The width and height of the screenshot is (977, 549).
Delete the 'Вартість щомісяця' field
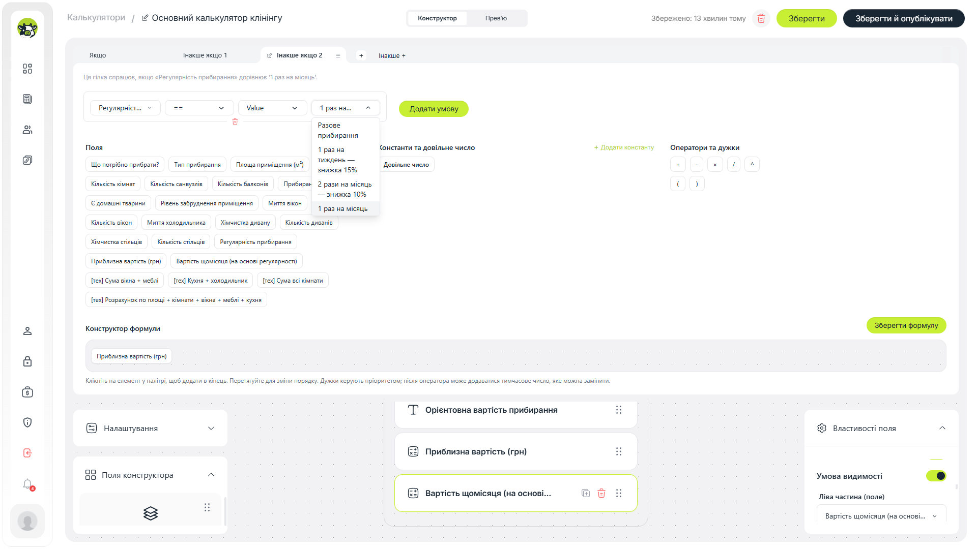pos(601,493)
